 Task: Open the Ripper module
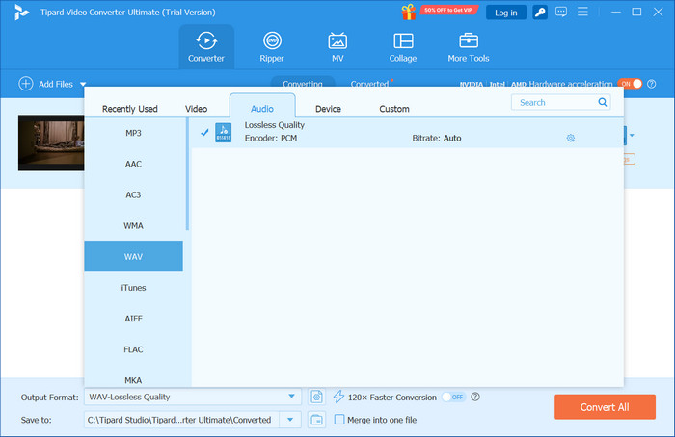click(272, 47)
